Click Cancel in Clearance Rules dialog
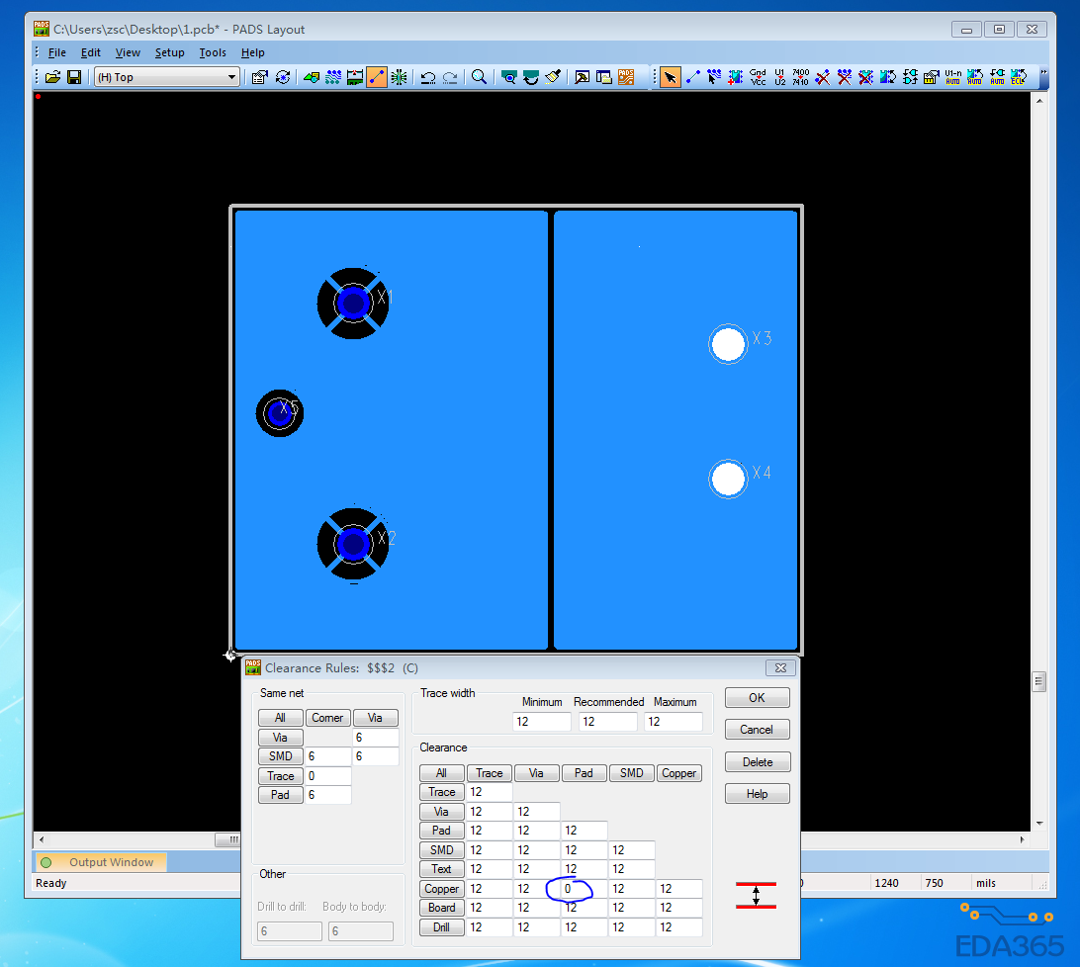1080x967 pixels. (757, 730)
